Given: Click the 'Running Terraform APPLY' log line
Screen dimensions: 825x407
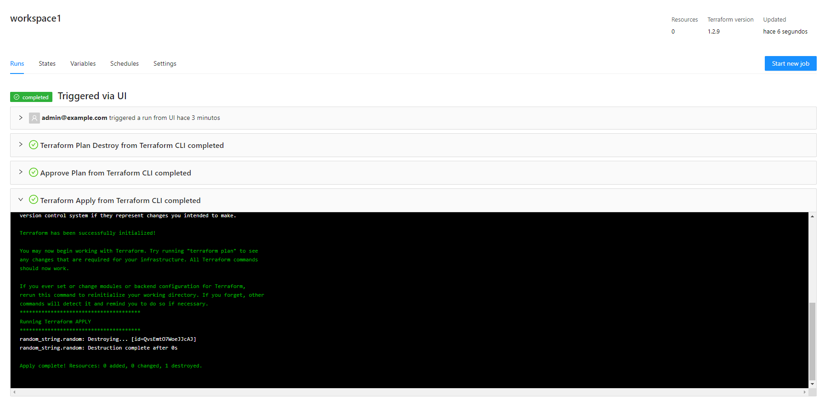Looking at the screenshot, I should tap(55, 322).
